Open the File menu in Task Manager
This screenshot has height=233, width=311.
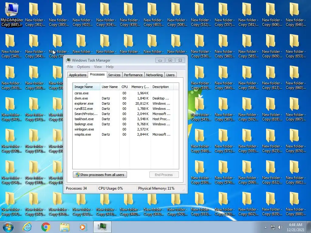(x=70, y=67)
